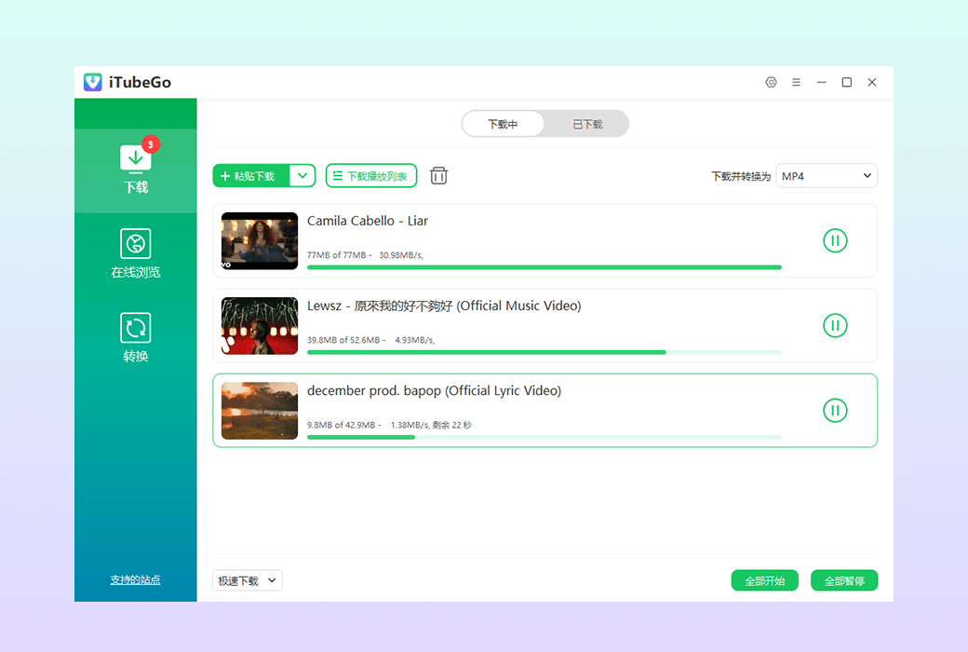Open the 转换 converter section
Viewport: 968px width, 652px height.
pos(135,338)
